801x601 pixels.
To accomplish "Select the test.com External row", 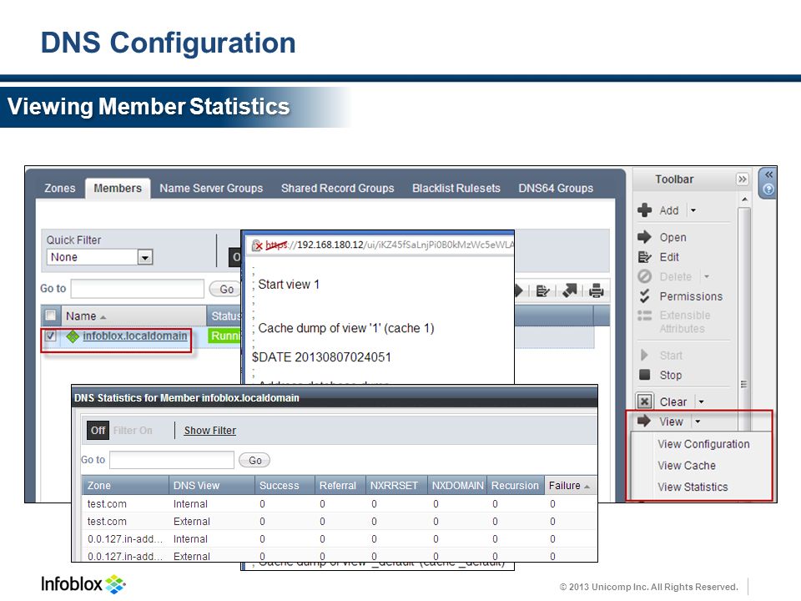I will [x=340, y=521].
